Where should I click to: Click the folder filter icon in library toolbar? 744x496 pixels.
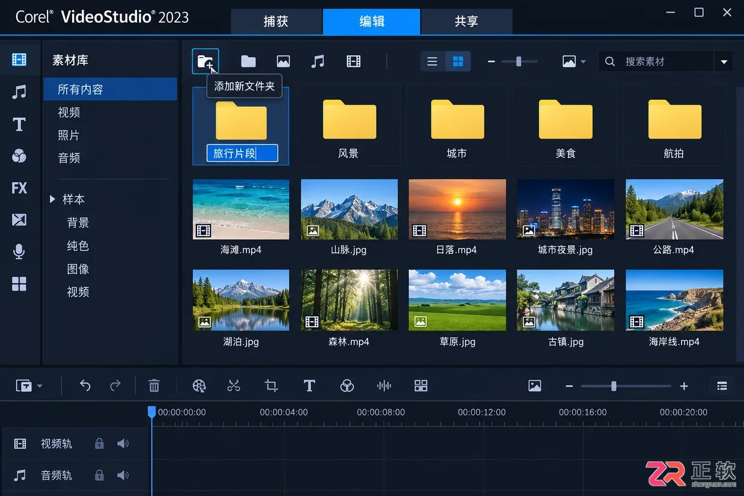248,61
